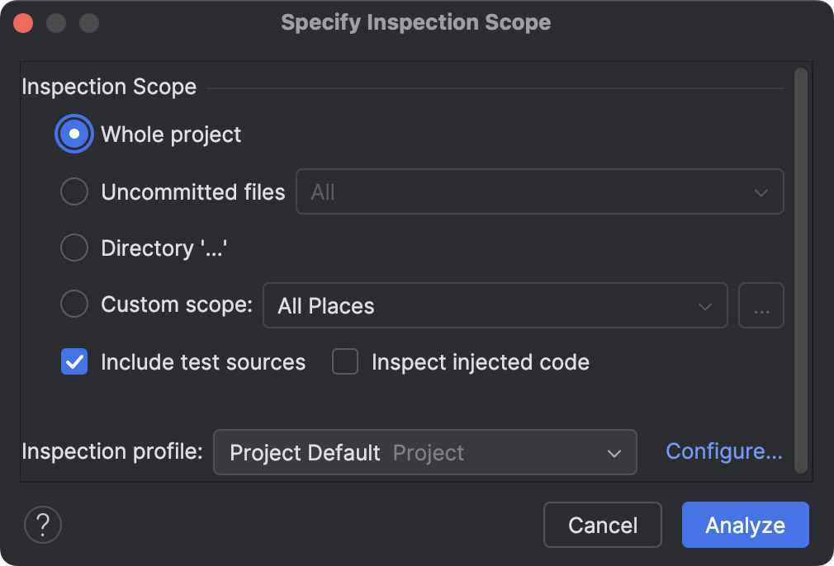Open the All Places scope dropdown
The width and height of the screenshot is (834, 566).
pyautogui.click(x=495, y=305)
